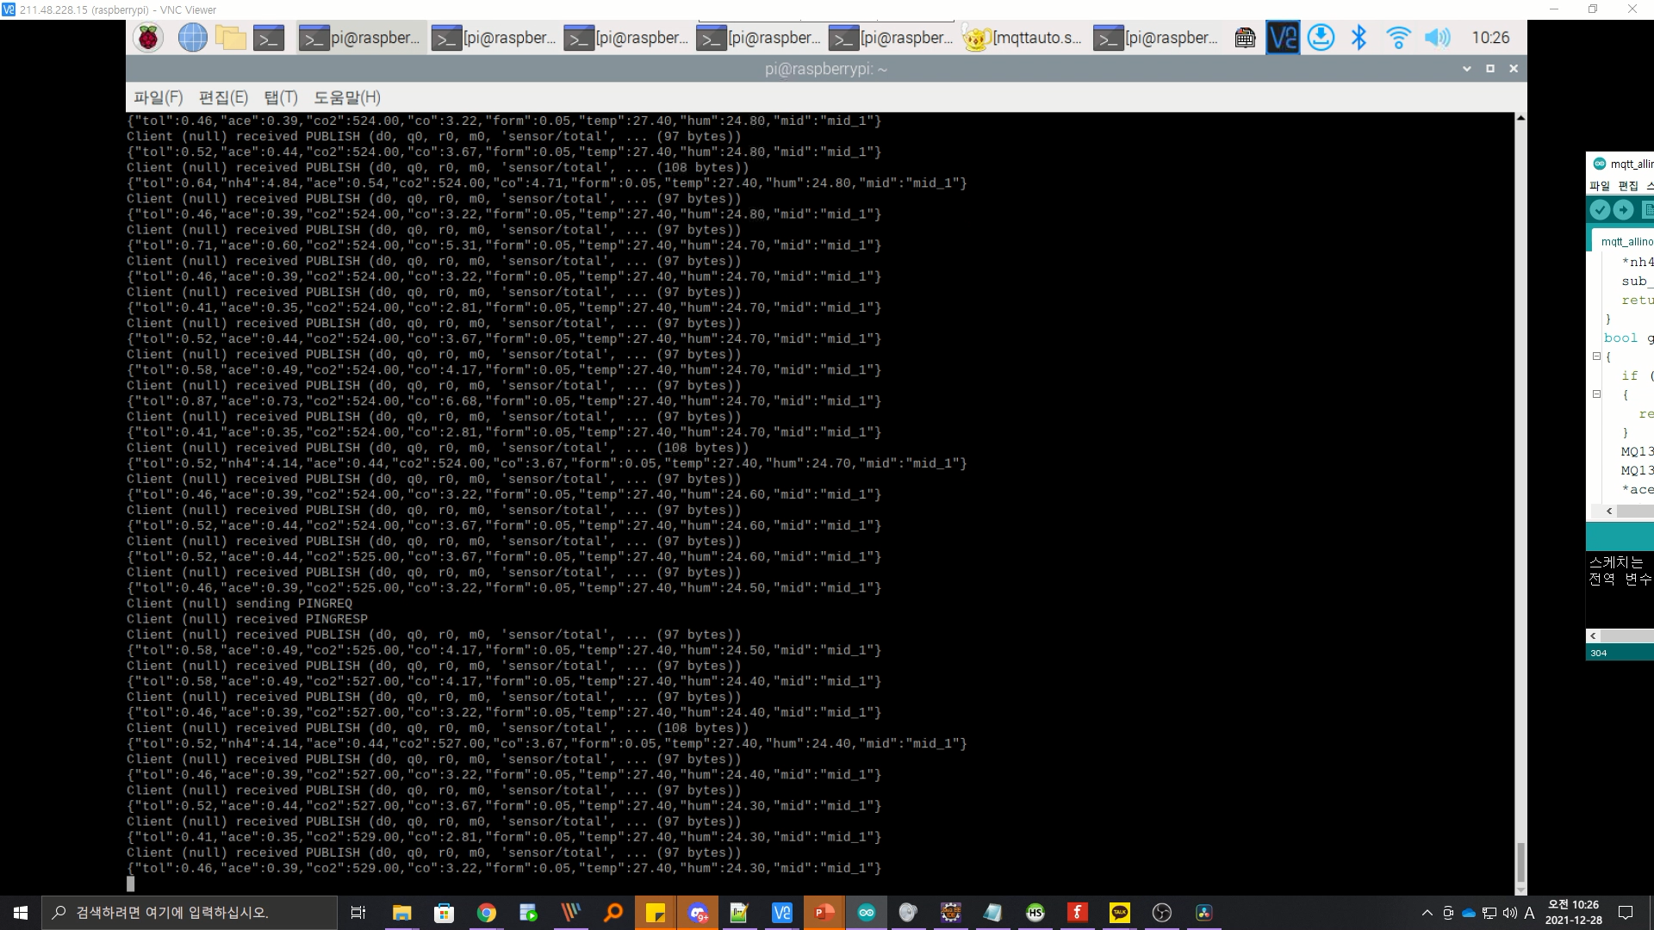Click the terminal vertical scrollbar thumb
1654x930 pixels.
1520,862
